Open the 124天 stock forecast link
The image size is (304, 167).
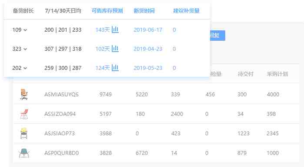pyautogui.click(x=103, y=68)
